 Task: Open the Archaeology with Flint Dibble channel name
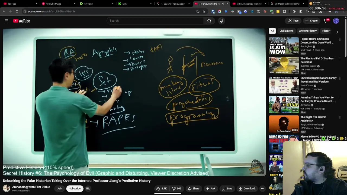(x=31, y=187)
